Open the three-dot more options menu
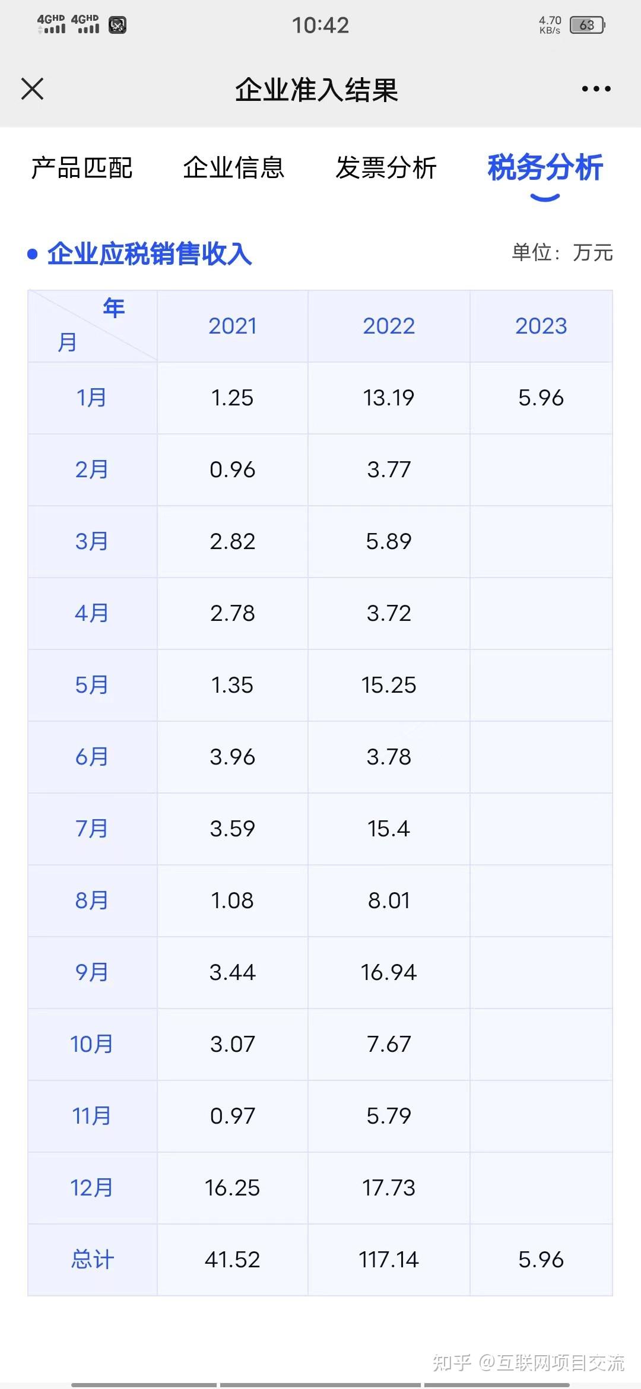This screenshot has width=641, height=1389. coord(596,89)
